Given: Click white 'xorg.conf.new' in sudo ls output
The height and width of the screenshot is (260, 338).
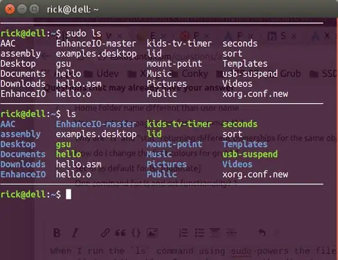Looking at the screenshot, I should pyautogui.click(x=255, y=94).
